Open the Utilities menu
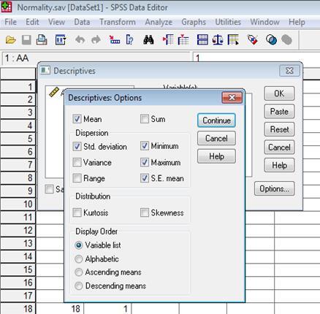Viewport: 320px width, 314px height. coord(228,22)
